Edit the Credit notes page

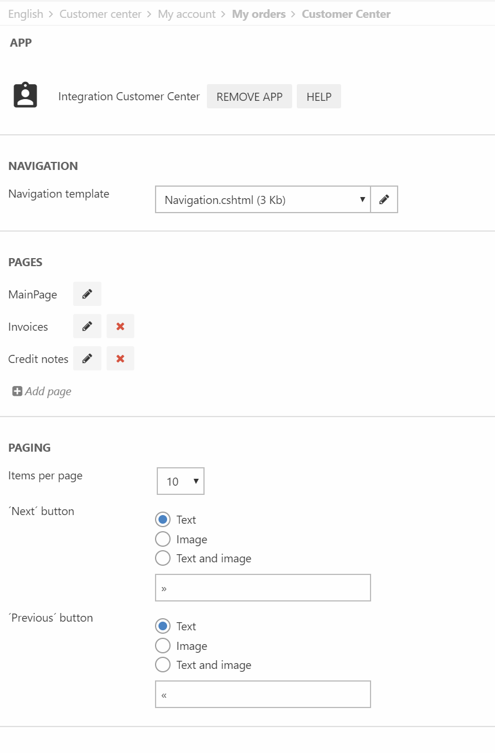(87, 358)
